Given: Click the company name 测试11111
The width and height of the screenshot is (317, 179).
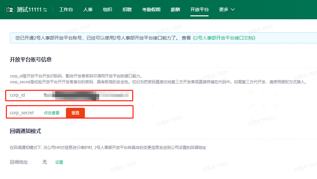Looking at the screenshot, I should tap(29, 9).
